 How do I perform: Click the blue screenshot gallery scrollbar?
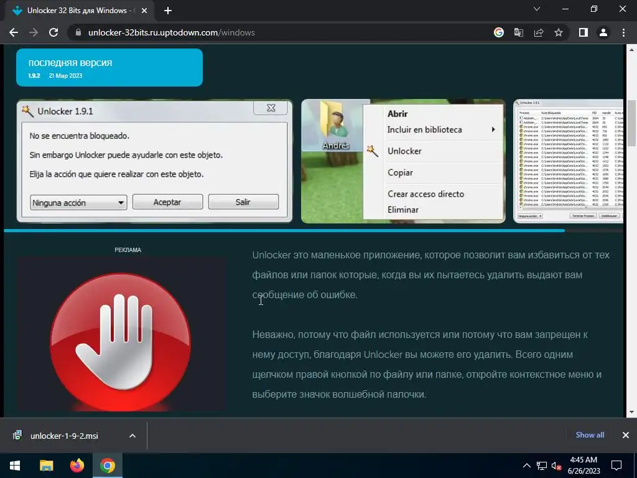click(x=284, y=230)
